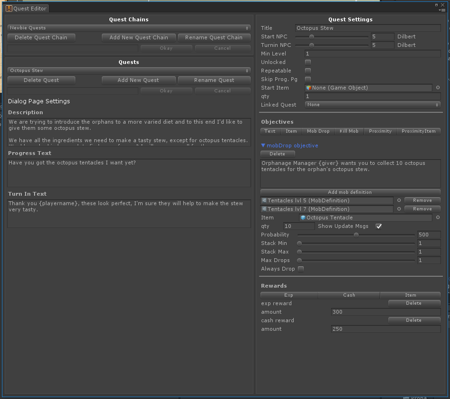Click Add mob definition button
450x399 pixels.
pos(350,192)
